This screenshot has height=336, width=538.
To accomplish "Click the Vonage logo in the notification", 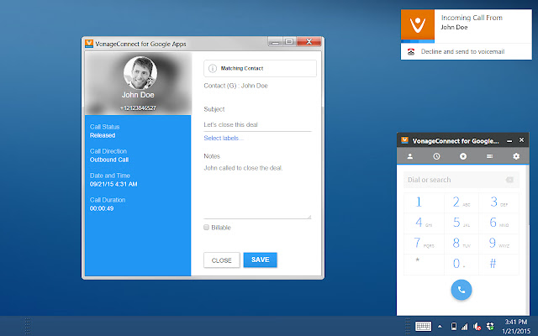I will point(418,24).
